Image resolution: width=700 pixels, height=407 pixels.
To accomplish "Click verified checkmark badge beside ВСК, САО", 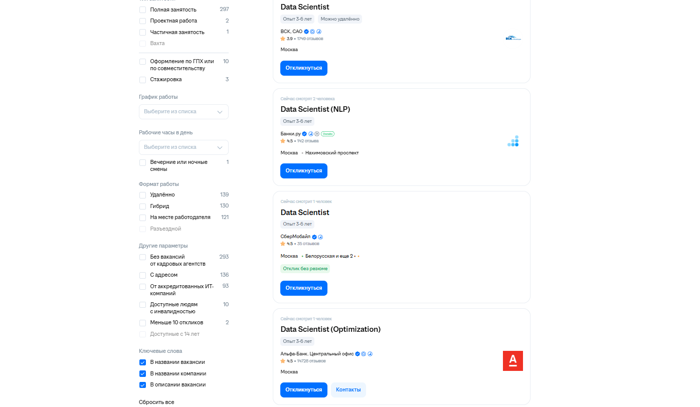I will [x=306, y=31].
